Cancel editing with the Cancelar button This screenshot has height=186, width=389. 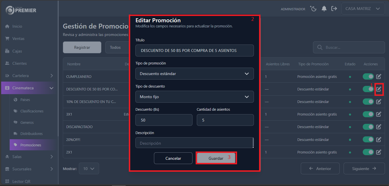[173, 158]
